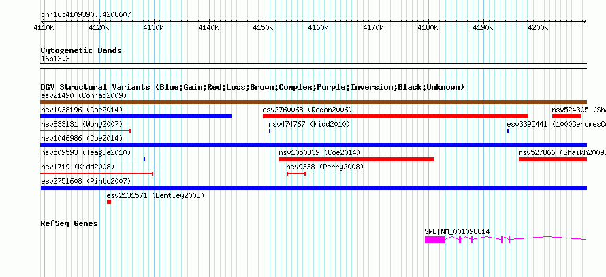This screenshot has height=277, width=606.
Task: Click the nsv833131 Wong2007 red line feature
Action: tap(85, 131)
